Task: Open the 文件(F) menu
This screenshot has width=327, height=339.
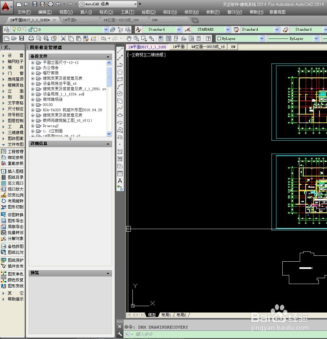Action: click(24, 12)
